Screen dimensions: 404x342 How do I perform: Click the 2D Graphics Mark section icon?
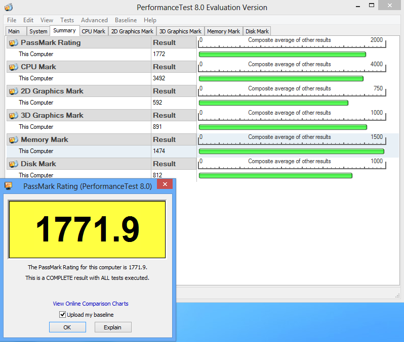[14, 91]
